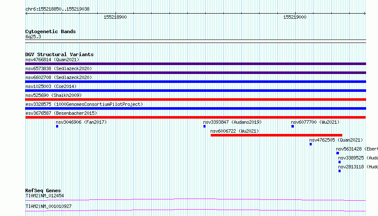This screenshot has width=378, height=216.
Task: Click the chr6:155218850..155219038 coordinates label
Action: 57,9
